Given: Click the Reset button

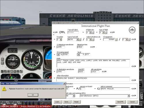Looking at the screenshot, I should pos(76,102).
